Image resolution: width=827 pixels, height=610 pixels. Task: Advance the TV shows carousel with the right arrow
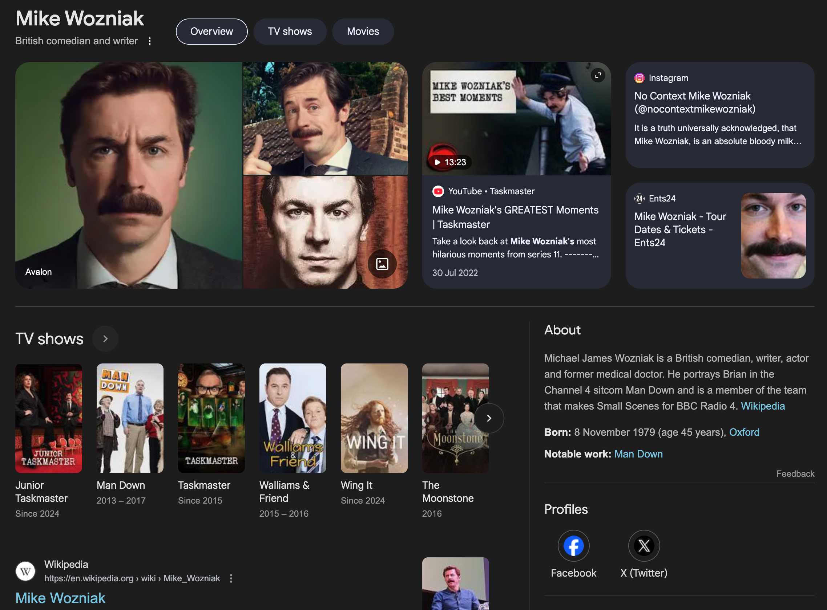click(x=488, y=418)
